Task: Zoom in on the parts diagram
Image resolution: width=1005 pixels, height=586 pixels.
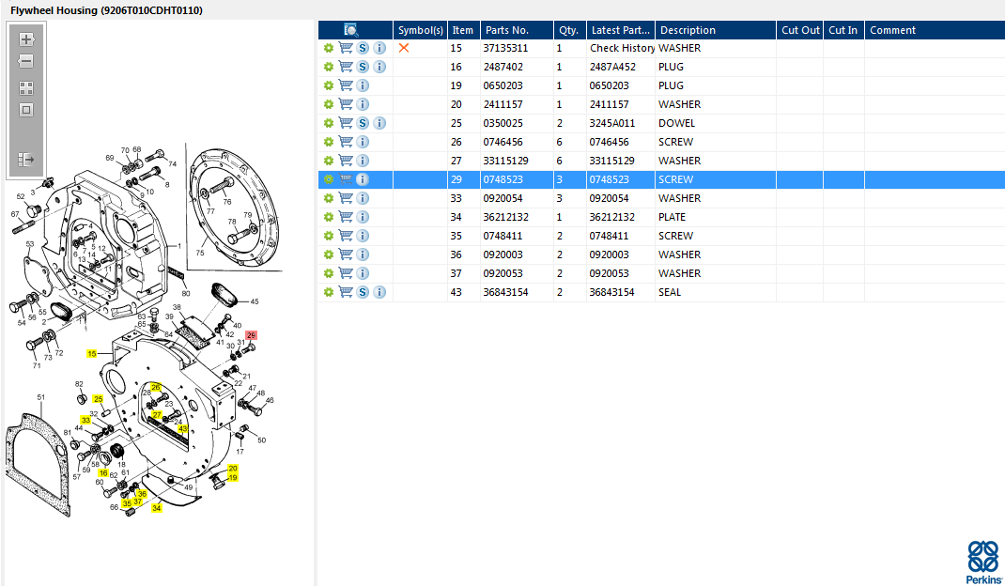Action: 26,39
